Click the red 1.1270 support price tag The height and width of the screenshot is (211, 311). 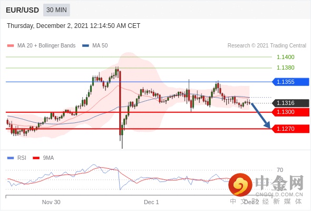tap(290, 129)
